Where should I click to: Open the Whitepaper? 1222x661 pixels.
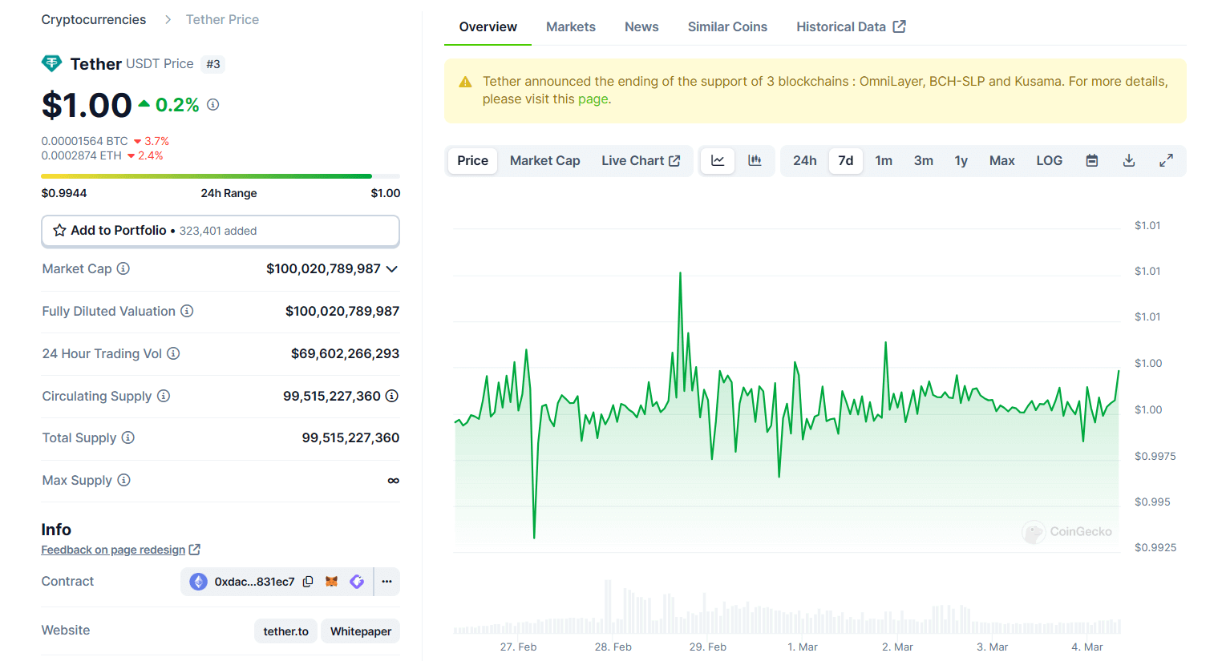pyautogui.click(x=360, y=631)
